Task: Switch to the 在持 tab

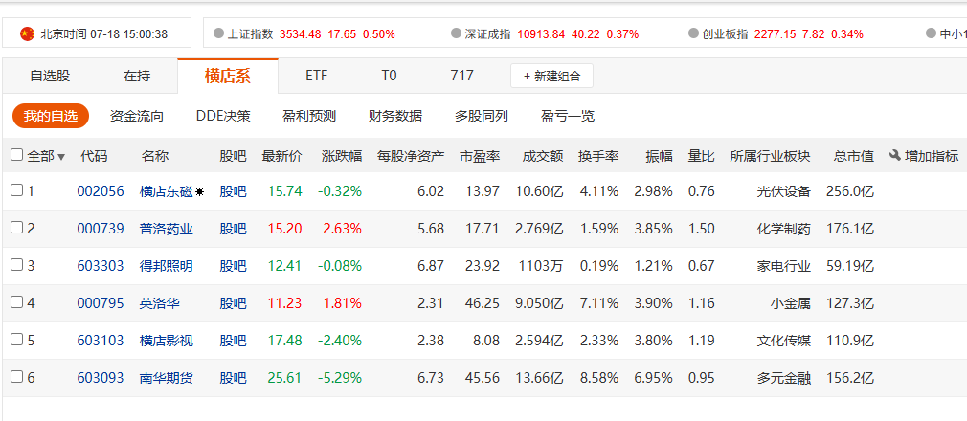Action: 136,77
